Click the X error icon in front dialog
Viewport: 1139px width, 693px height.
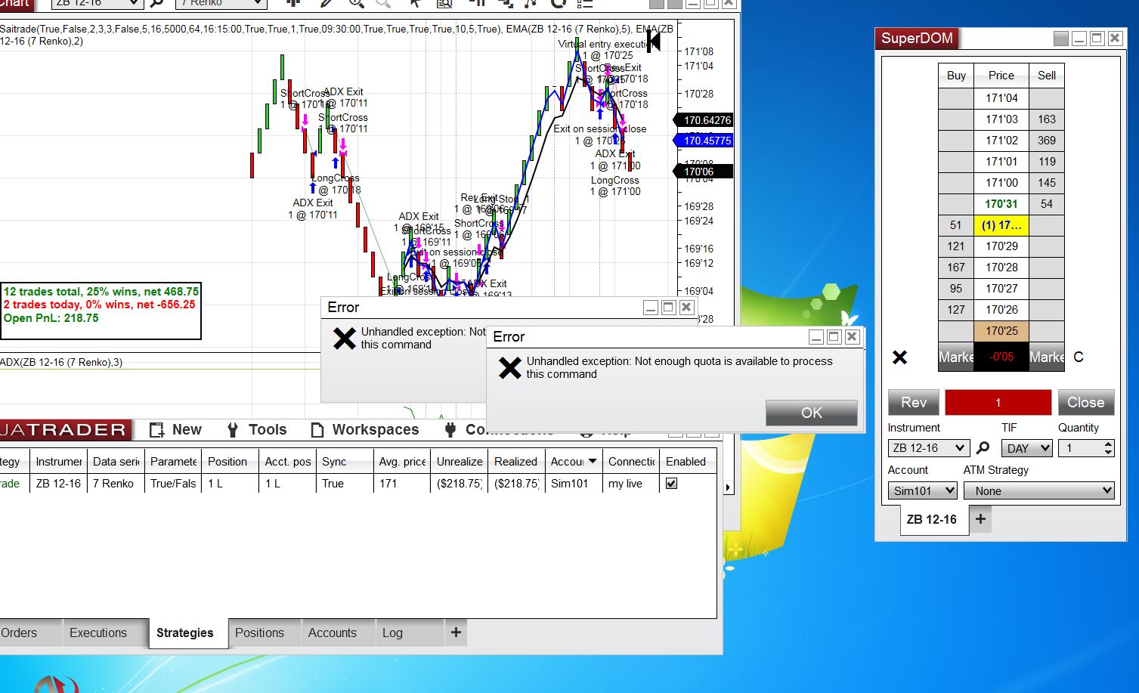point(510,367)
